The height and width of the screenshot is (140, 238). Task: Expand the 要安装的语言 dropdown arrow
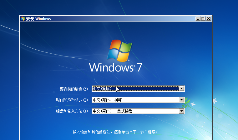tap(181, 89)
